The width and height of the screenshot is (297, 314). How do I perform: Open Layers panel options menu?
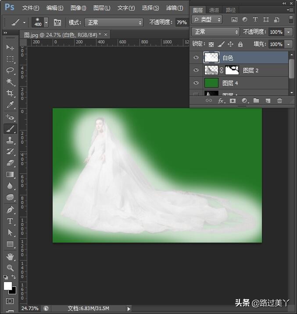click(x=290, y=10)
